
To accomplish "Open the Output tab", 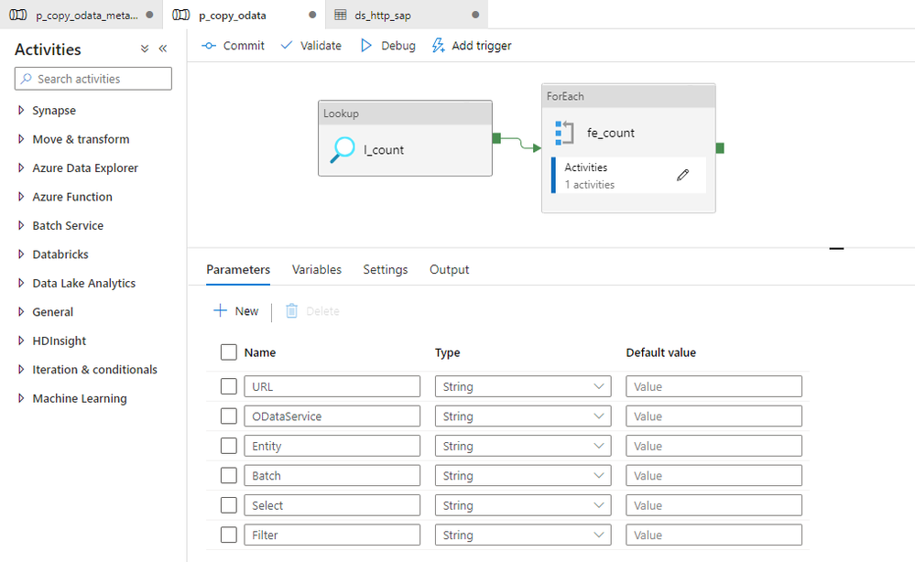I will [x=449, y=270].
